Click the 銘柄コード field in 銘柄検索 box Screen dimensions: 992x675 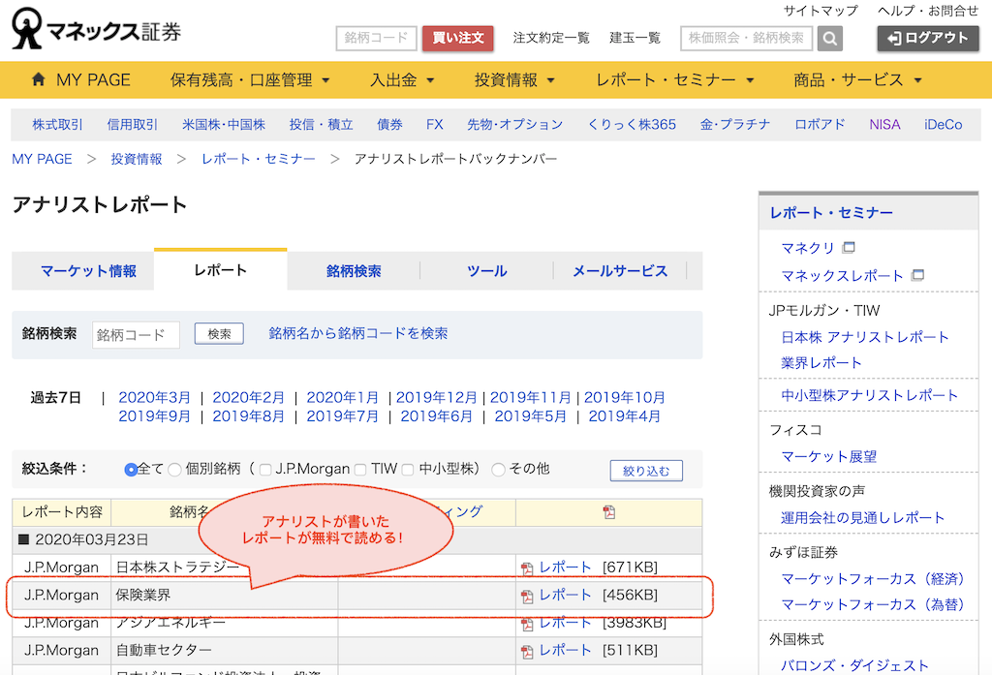tap(136, 335)
